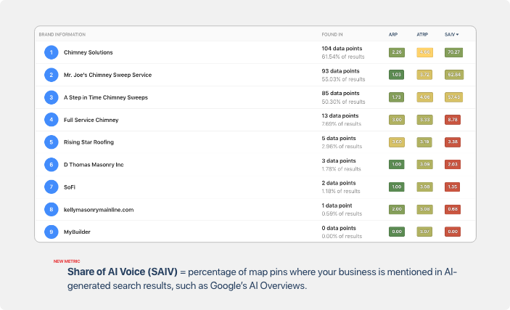
Task: Open the Rising Star Roofing brand name
Action: point(89,142)
